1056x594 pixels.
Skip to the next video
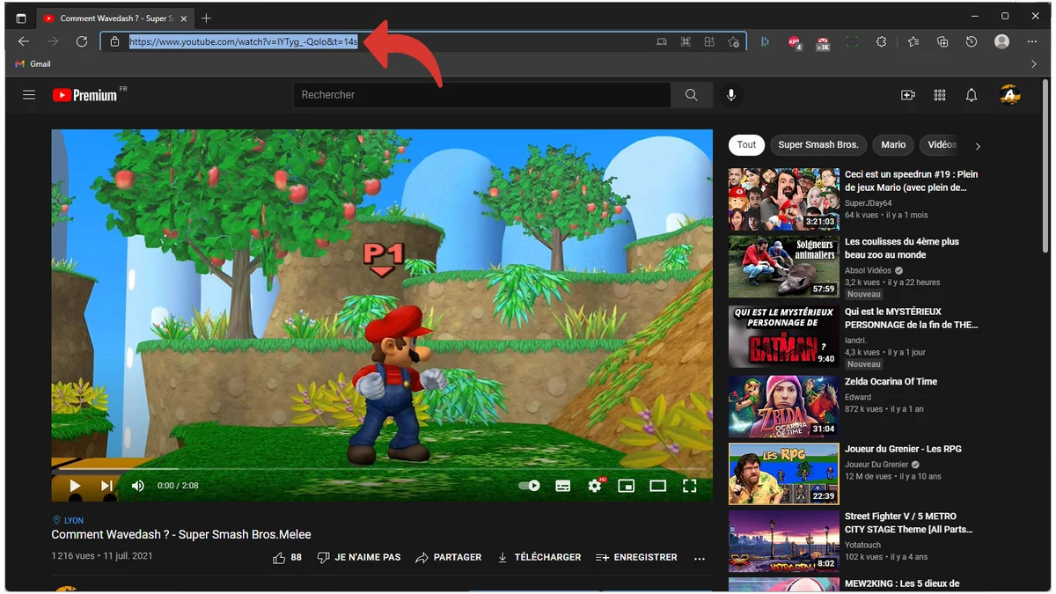[106, 486]
